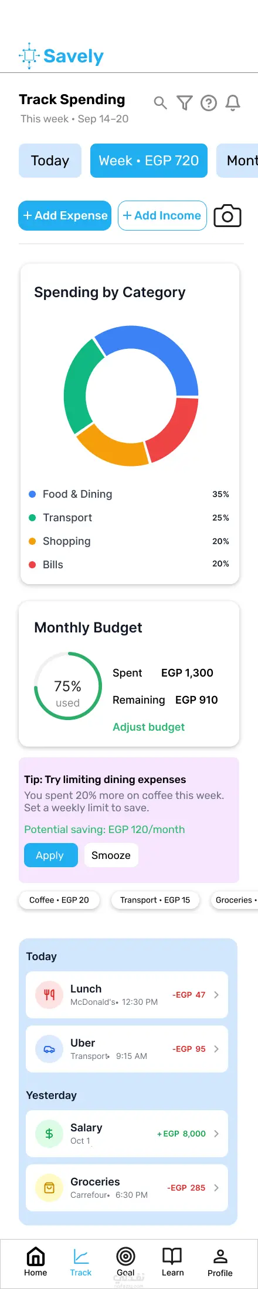Open the Adjust budget link
Screen dimensions: 258x1289
tap(148, 727)
